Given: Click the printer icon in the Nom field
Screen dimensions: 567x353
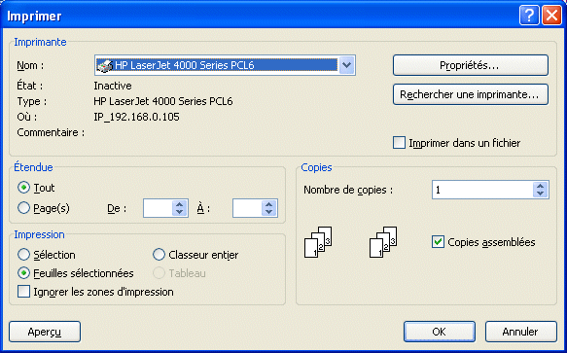Looking at the screenshot, I should [105, 65].
